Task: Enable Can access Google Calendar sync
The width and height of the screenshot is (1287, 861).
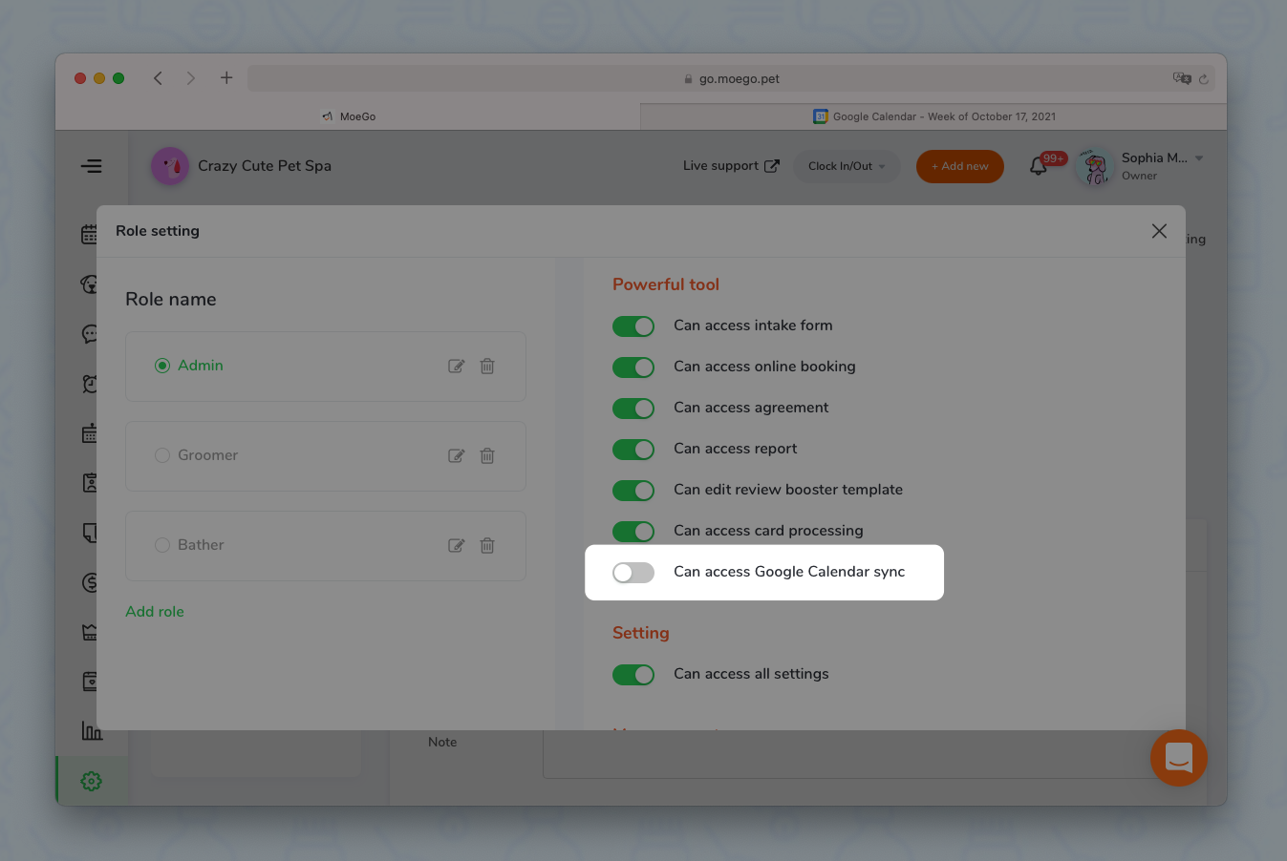Action: pyautogui.click(x=633, y=573)
